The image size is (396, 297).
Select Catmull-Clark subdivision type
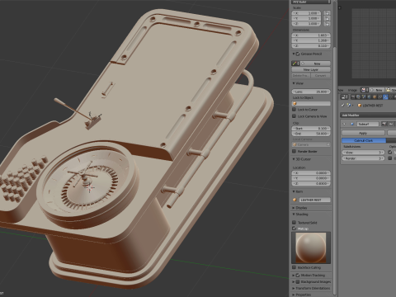click(364, 140)
